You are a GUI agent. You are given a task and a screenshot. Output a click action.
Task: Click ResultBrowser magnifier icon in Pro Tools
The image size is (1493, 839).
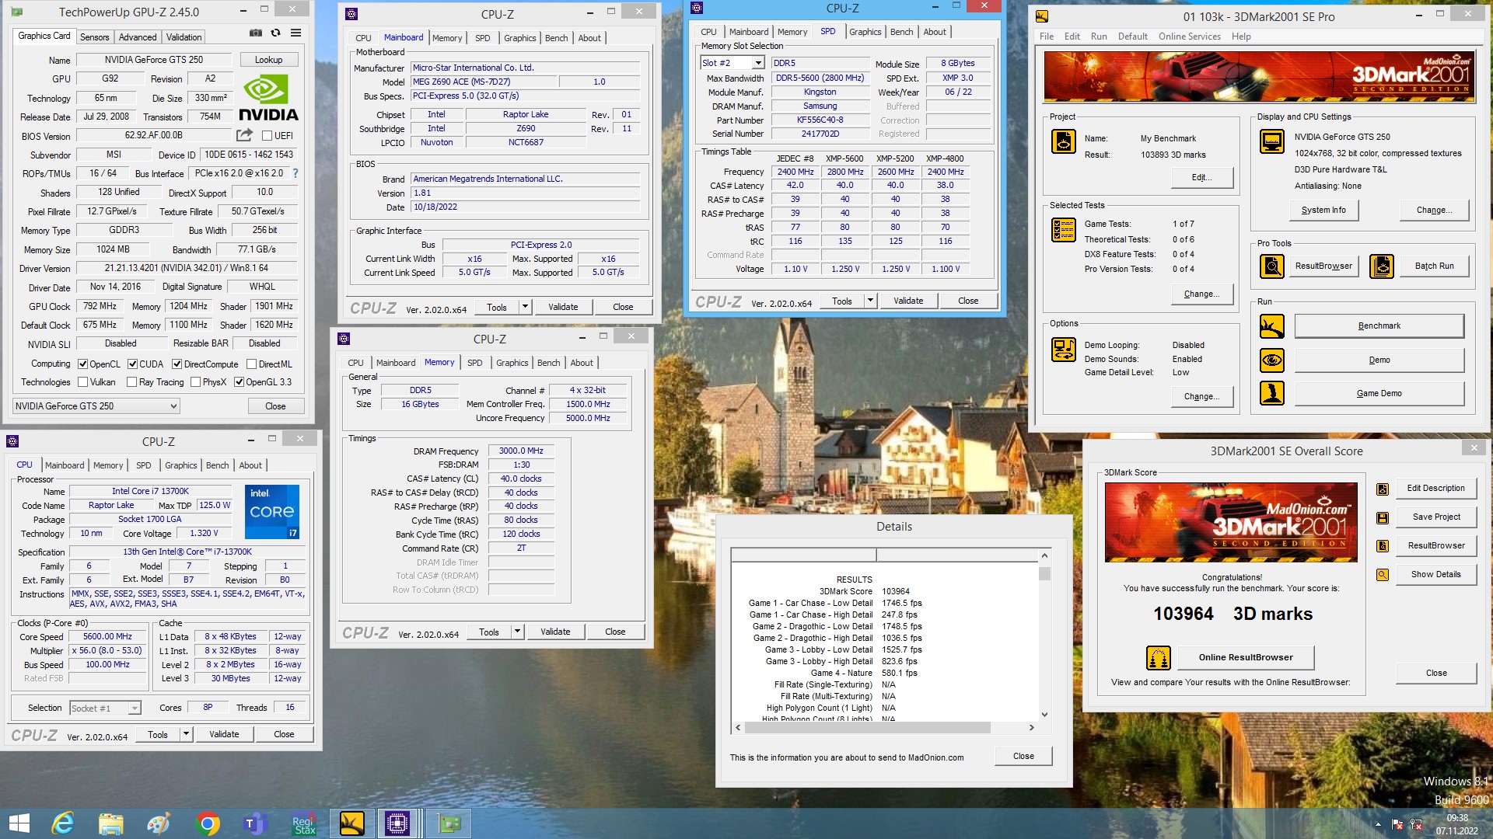(x=1272, y=266)
